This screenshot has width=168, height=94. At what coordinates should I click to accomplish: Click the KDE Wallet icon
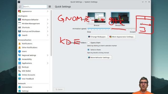[19, 71]
